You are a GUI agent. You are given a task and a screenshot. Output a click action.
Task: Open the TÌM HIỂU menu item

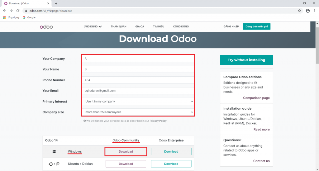tap(159, 26)
